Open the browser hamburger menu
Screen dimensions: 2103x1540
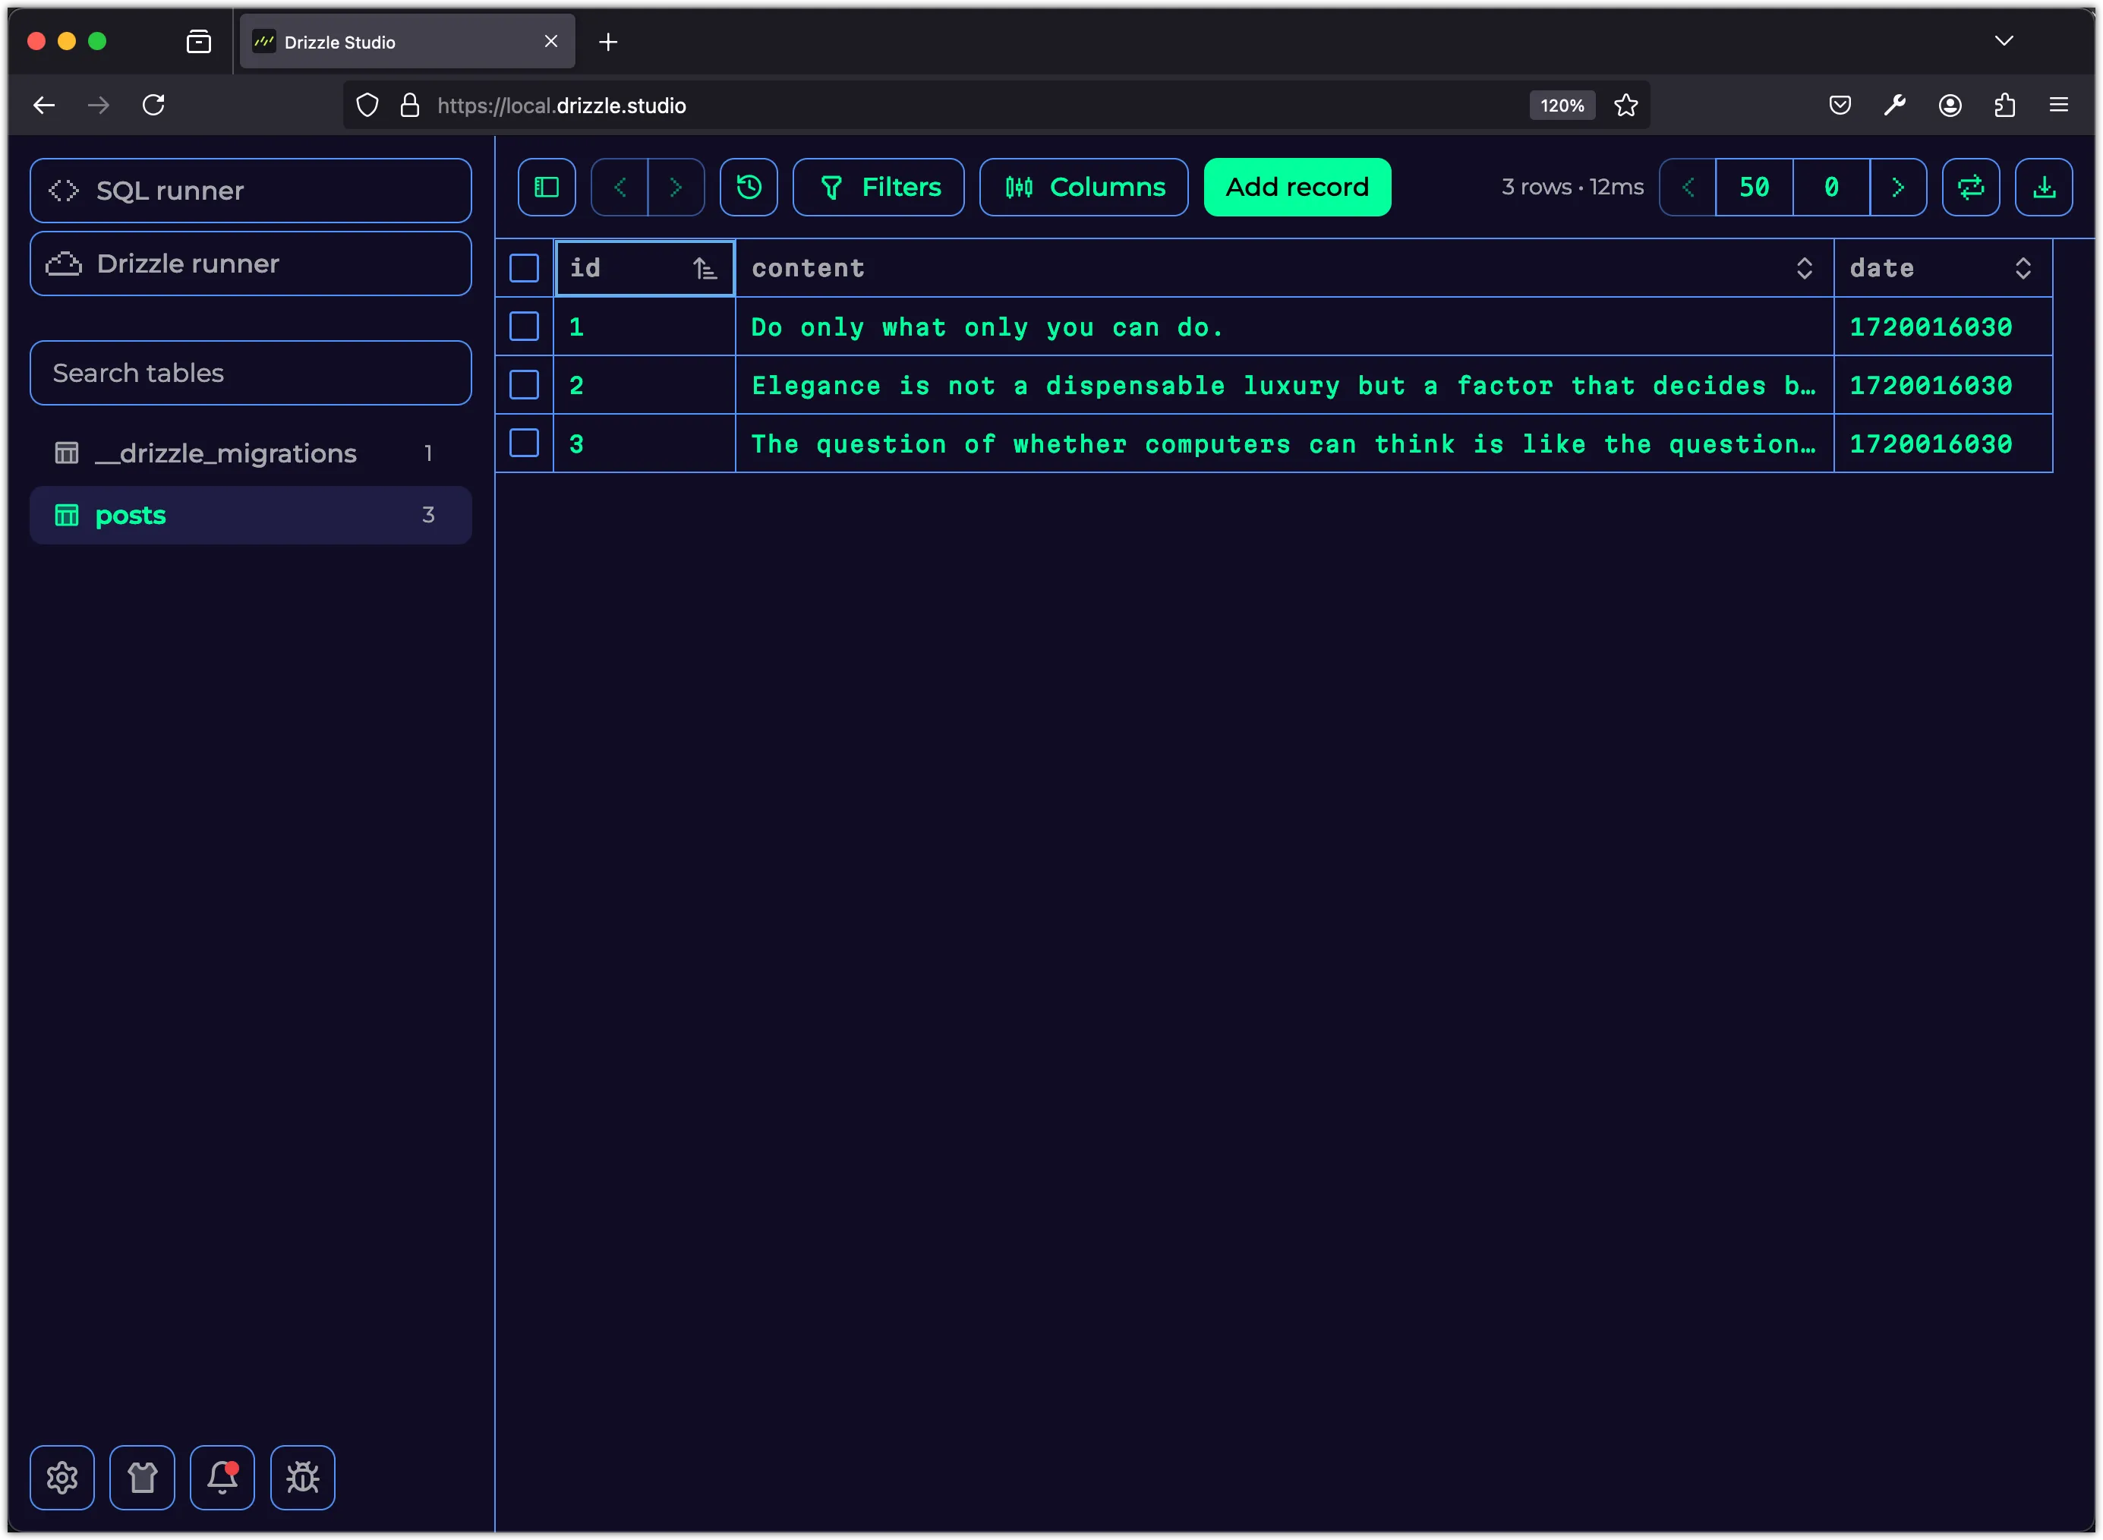[x=2059, y=106]
